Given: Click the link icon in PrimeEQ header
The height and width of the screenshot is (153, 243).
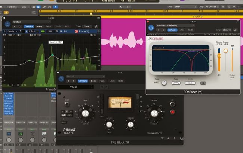Looking at the screenshot, I should [96, 26].
